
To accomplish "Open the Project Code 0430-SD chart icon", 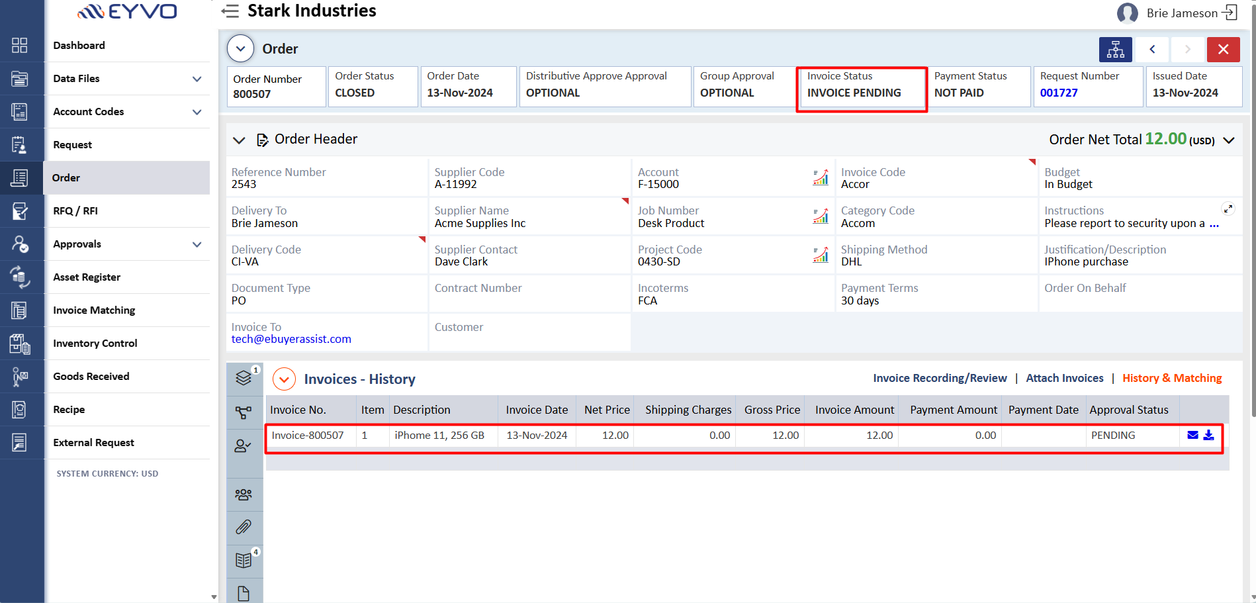I will (x=821, y=254).
